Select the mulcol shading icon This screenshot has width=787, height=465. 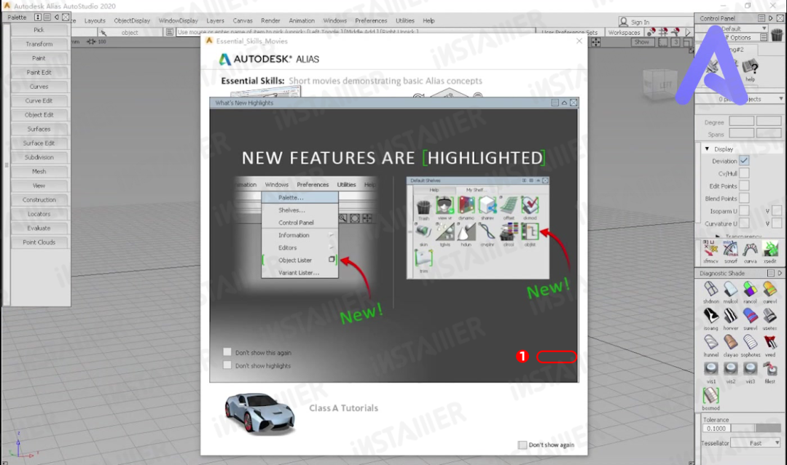730,289
